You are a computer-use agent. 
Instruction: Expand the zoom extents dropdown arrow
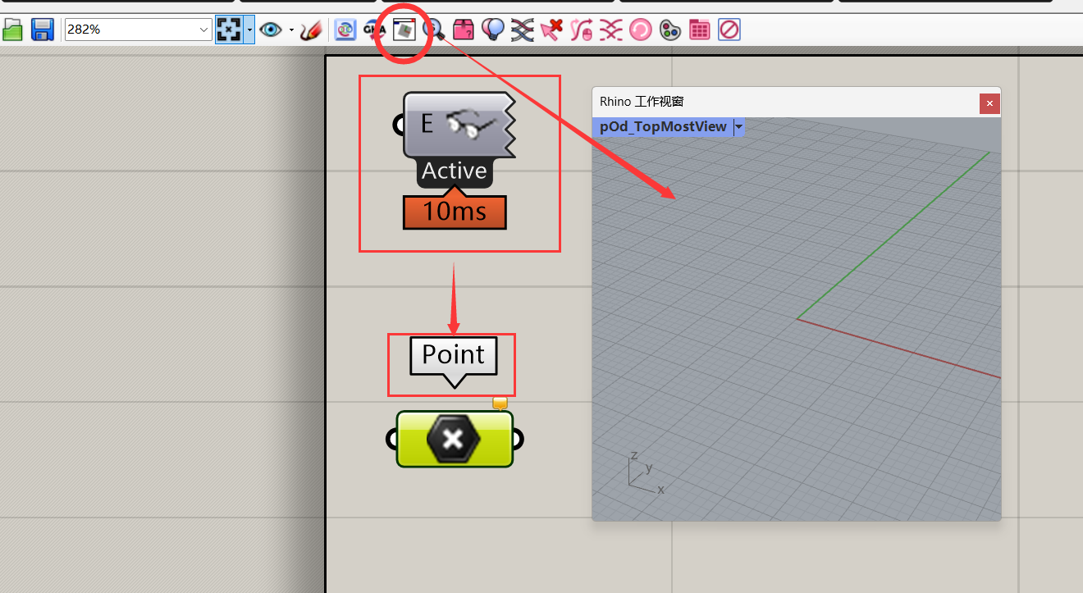coord(249,30)
